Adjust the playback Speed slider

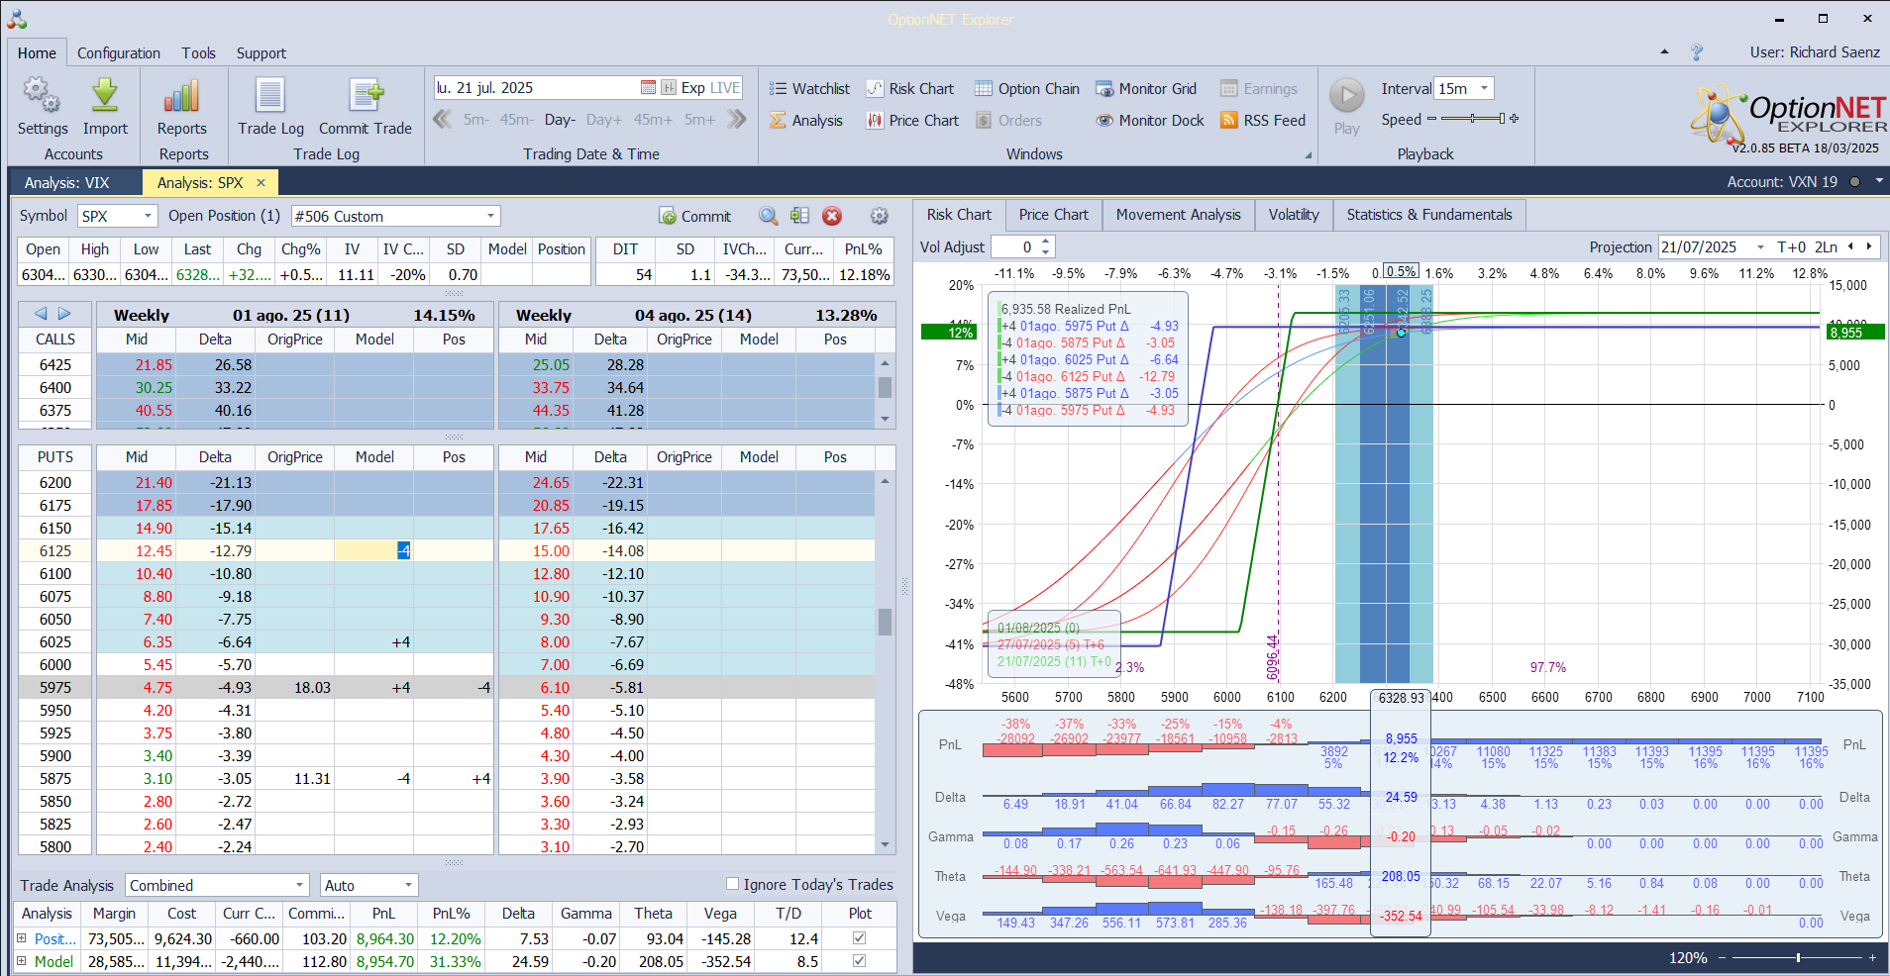click(x=1473, y=119)
